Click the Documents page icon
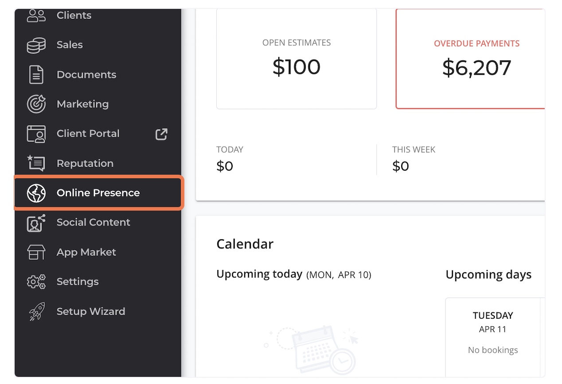This screenshot has width=562, height=384. 36,74
